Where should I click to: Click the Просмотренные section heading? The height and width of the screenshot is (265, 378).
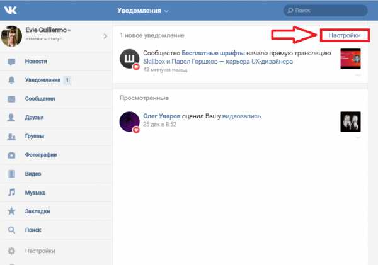(144, 98)
